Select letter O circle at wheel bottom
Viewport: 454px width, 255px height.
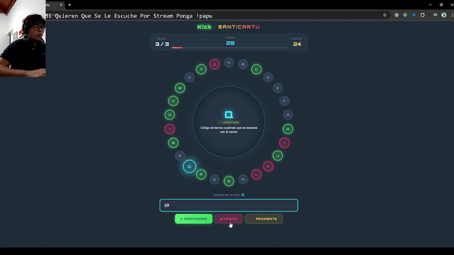point(215,179)
